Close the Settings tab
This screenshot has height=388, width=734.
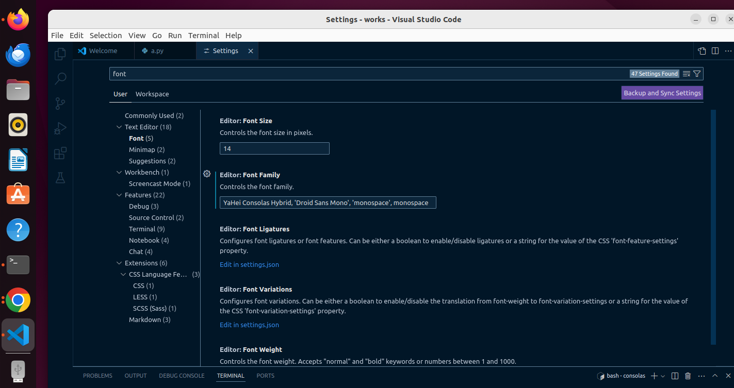point(251,51)
